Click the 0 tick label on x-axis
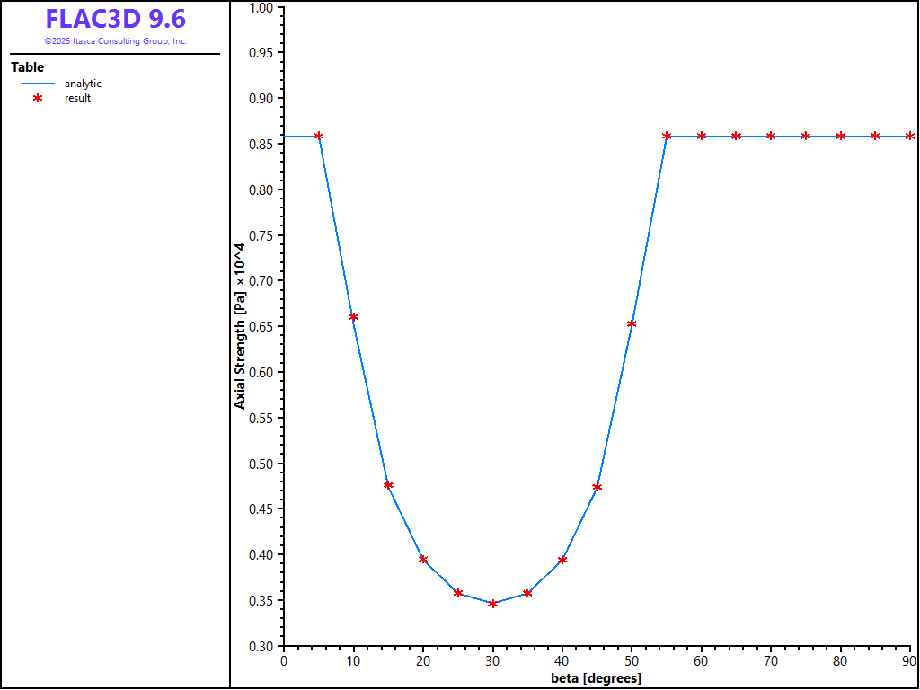Viewport: 920px width, 690px height. [284, 661]
